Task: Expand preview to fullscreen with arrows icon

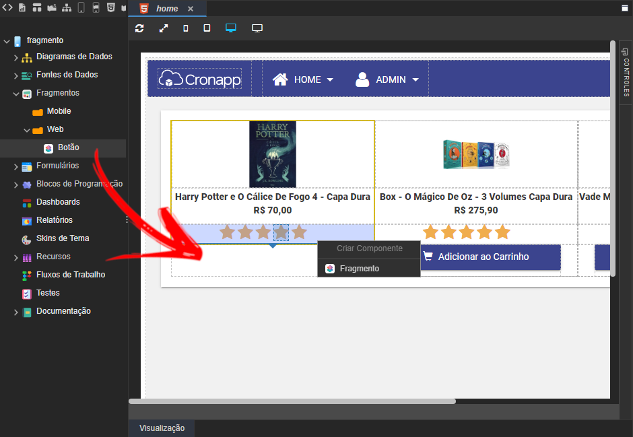Action: point(164,28)
